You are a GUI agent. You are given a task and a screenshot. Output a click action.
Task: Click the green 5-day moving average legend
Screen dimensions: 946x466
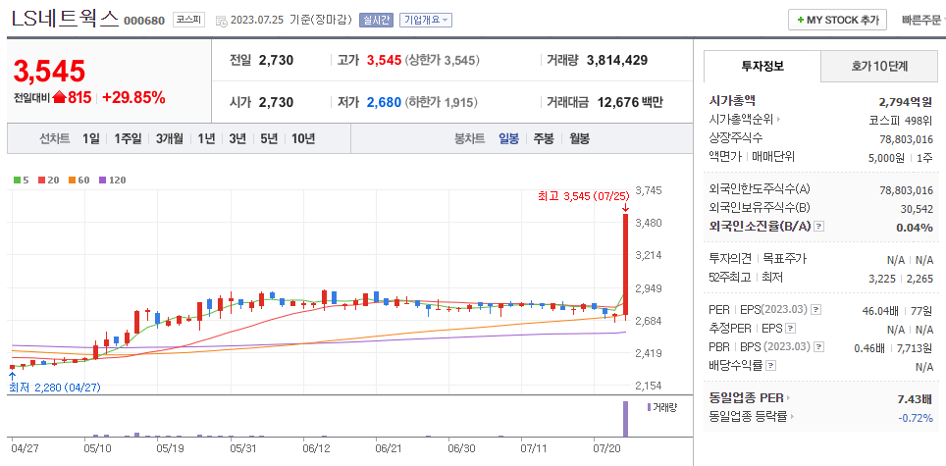[x=21, y=180]
